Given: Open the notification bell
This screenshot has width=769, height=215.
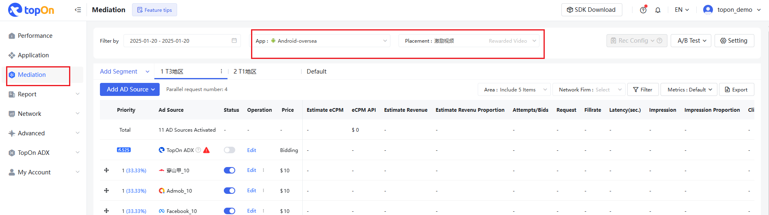Looking at the screenshot, I should 658,10.
